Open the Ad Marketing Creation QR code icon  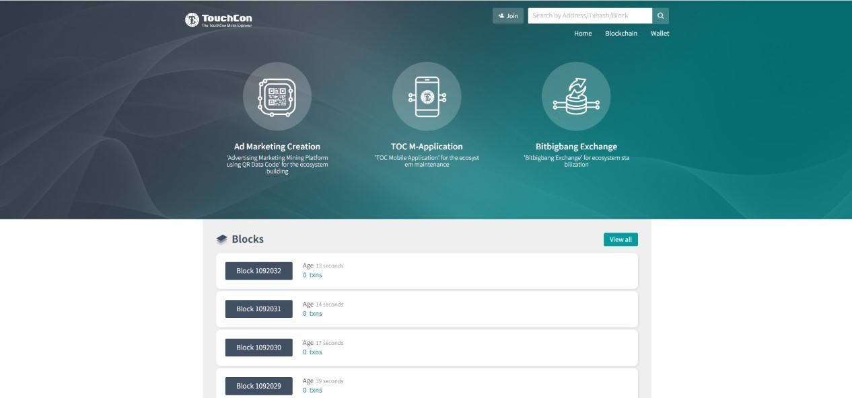tap(277, 97)
